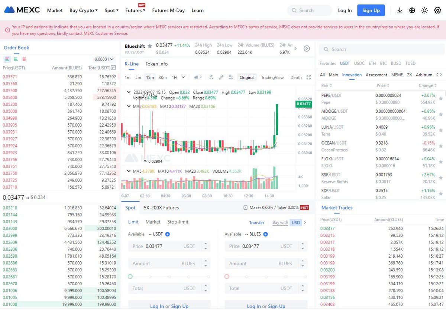
Task: Select the MEME category tab
Action: pyautogui.click(x=397, y=75)
